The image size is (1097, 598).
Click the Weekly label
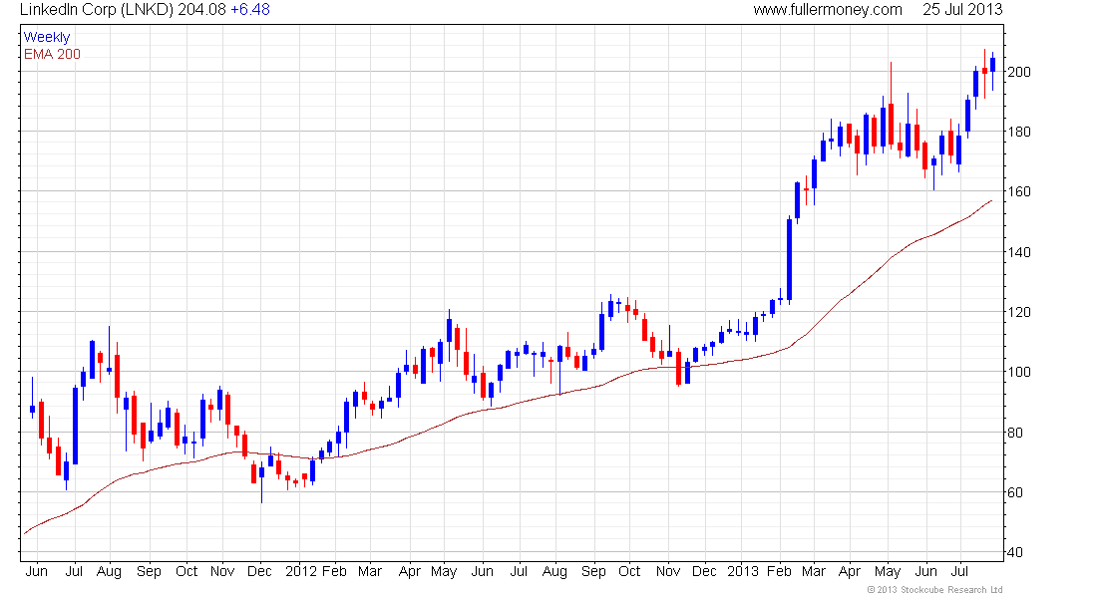point(47,37)
